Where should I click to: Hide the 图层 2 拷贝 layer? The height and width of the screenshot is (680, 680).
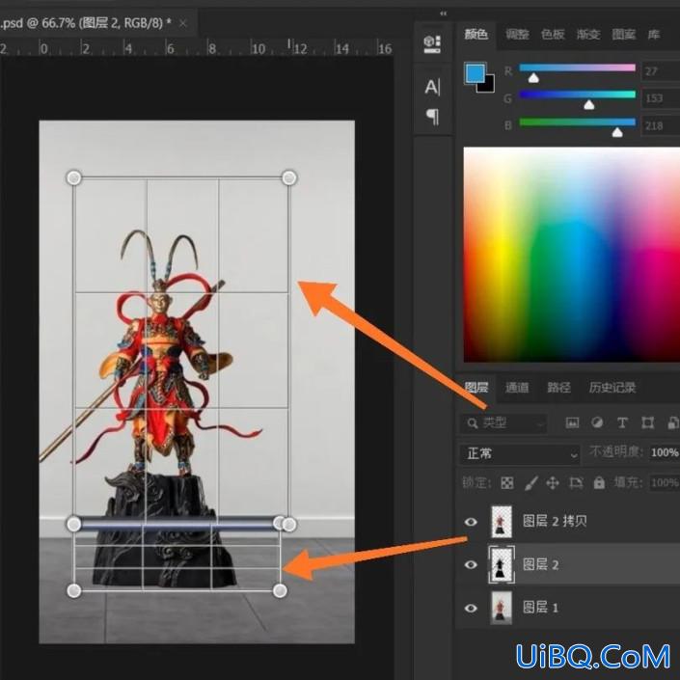[x=471, y=522]
